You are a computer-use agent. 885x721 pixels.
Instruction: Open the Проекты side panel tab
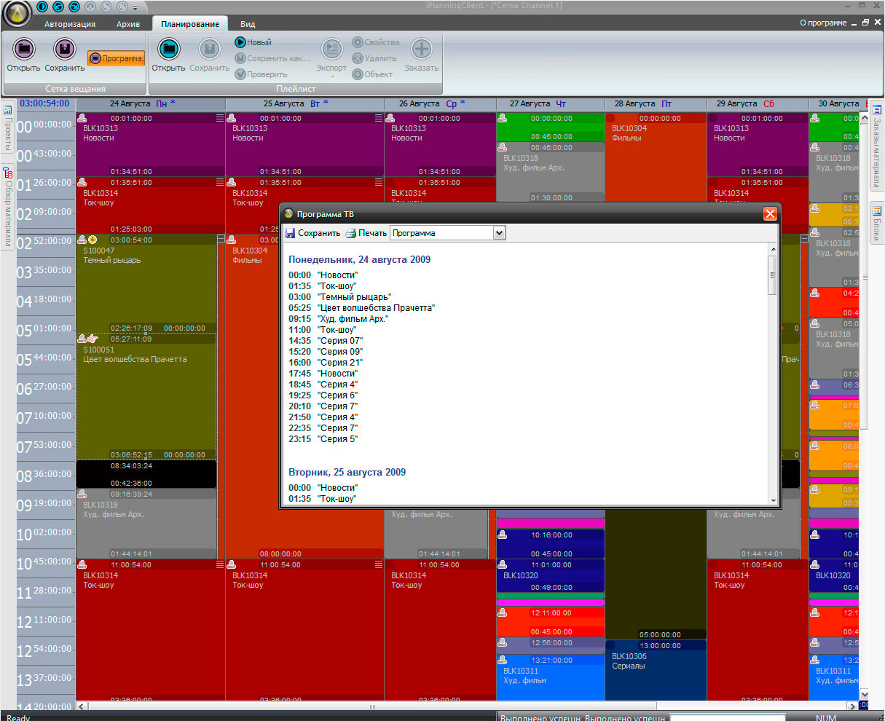[7, 127]
